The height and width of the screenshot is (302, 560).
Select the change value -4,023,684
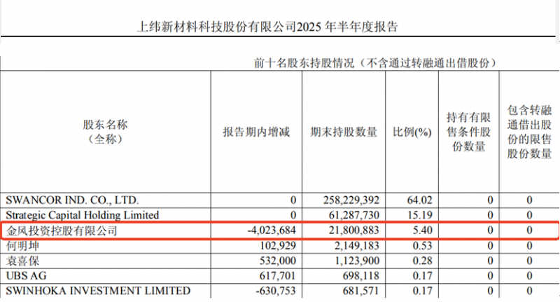tap(272, 230)
